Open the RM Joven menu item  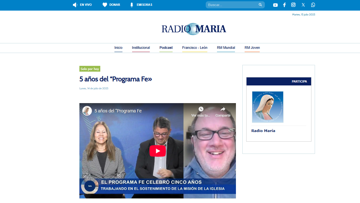point(252,48)
